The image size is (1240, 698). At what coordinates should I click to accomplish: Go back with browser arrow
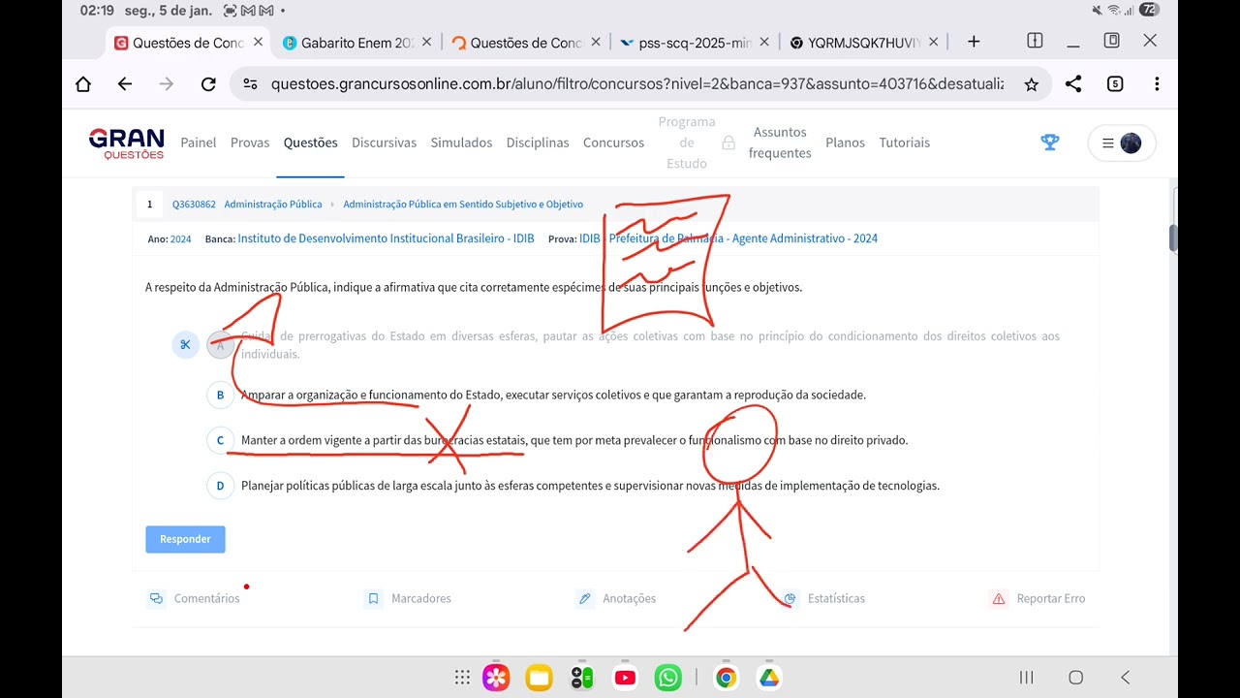125,84
